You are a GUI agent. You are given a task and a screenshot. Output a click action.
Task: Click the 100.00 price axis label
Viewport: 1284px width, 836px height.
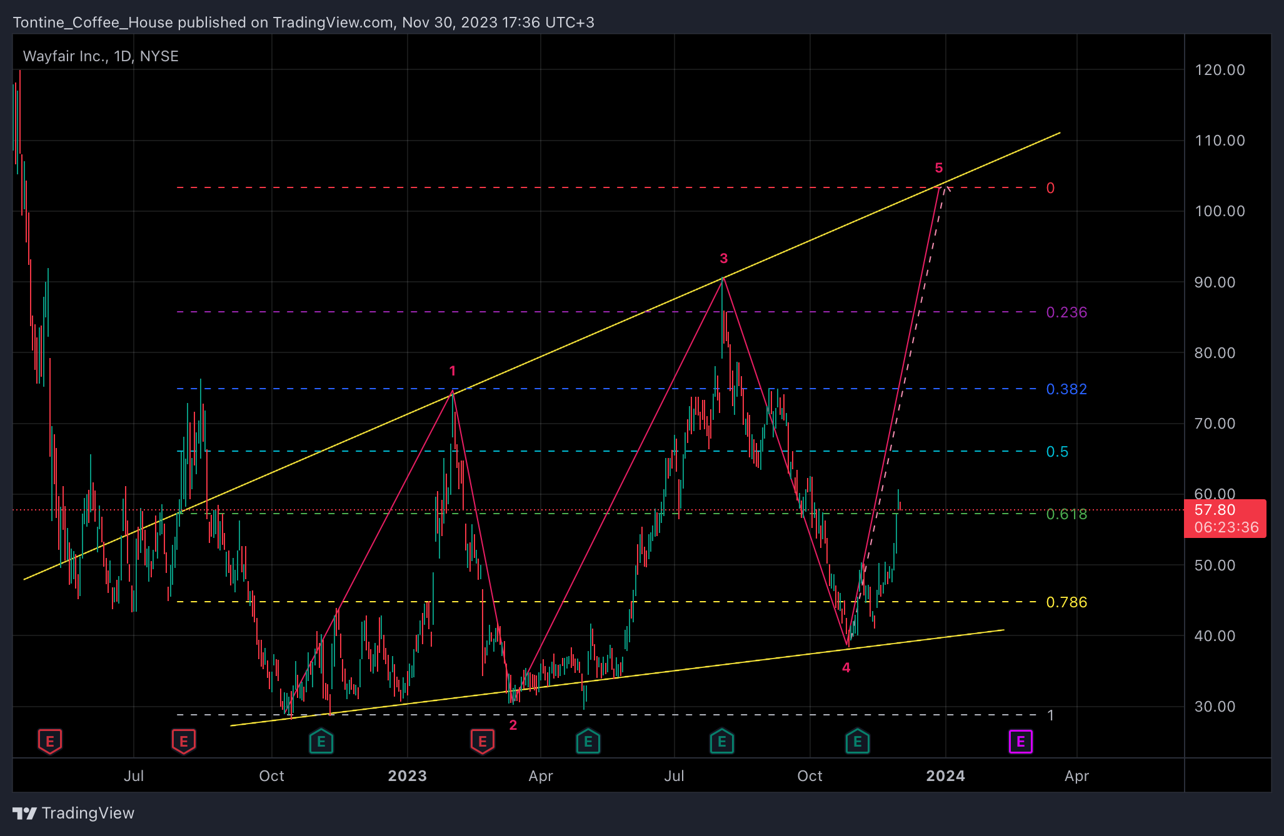point(1220,211)
